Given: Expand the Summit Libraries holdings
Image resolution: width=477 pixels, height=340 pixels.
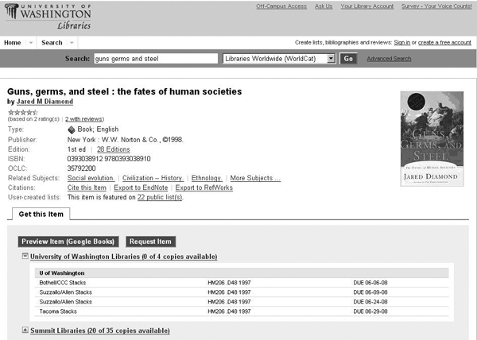Looking at the screenshot, I should [x=25, y=330].
